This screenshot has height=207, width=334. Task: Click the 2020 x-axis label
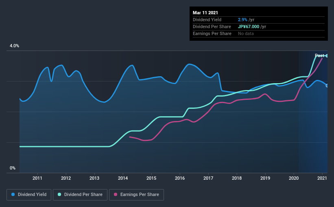pyautogui.click(x=294, y=178)
